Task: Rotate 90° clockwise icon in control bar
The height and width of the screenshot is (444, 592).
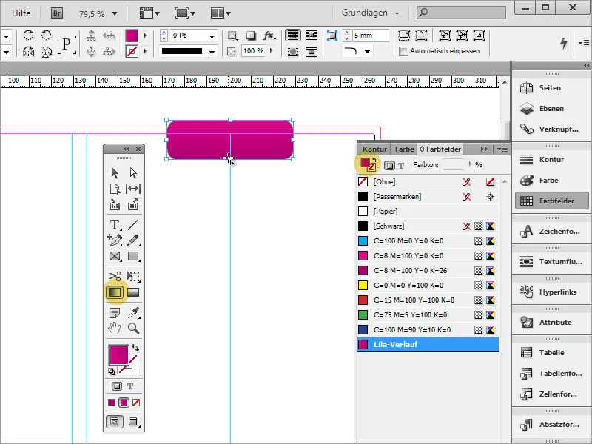Action: [28, 36]
